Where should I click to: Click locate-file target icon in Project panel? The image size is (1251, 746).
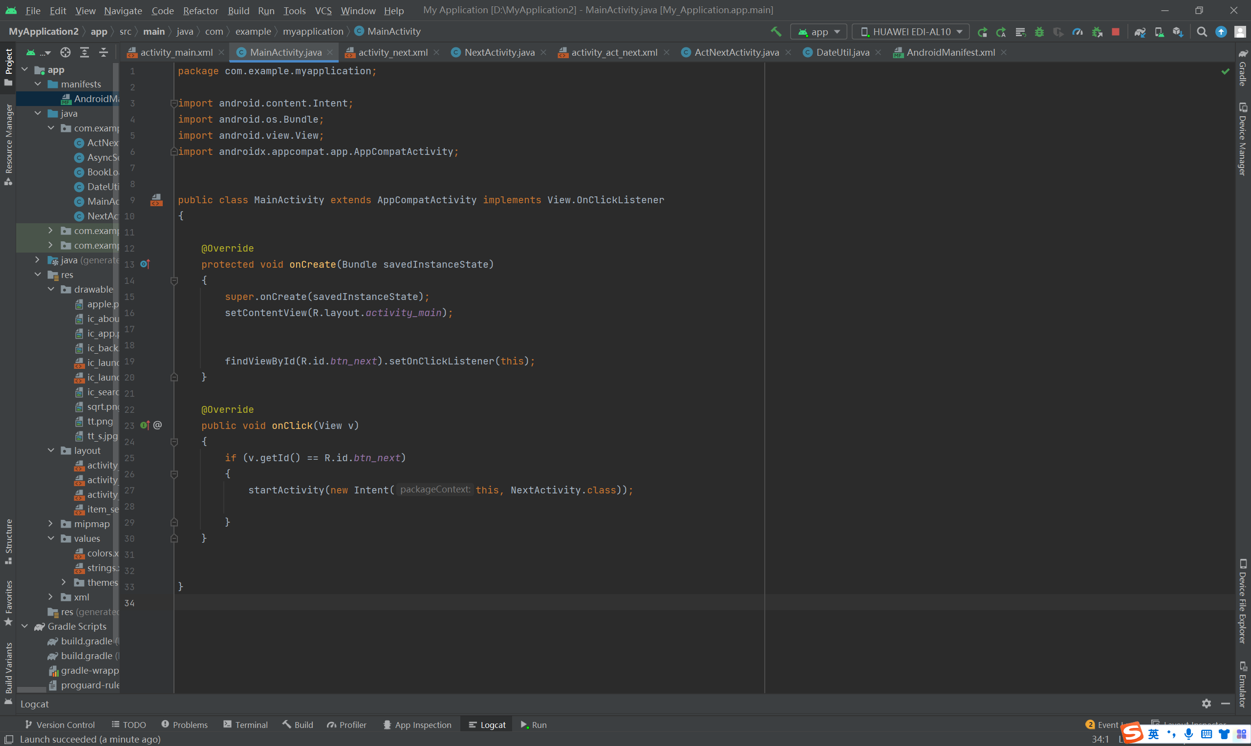point(65,52)
